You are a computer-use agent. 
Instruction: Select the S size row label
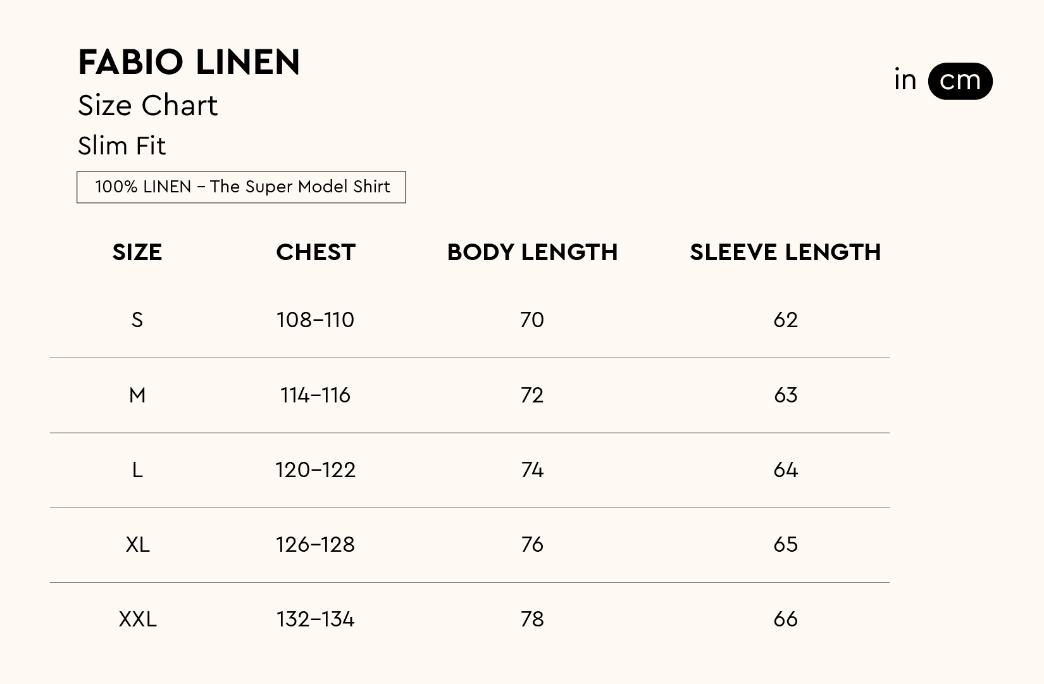click(x=137, y=320)
